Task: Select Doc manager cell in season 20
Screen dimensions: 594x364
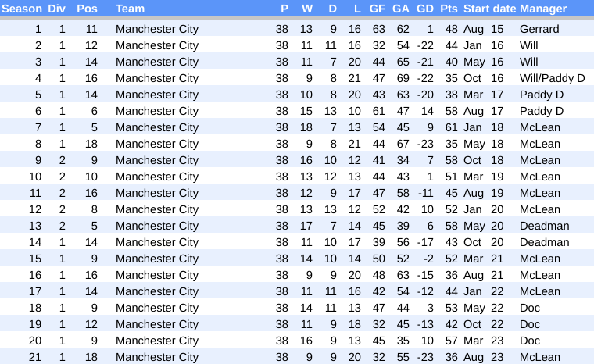Action: 529,341
